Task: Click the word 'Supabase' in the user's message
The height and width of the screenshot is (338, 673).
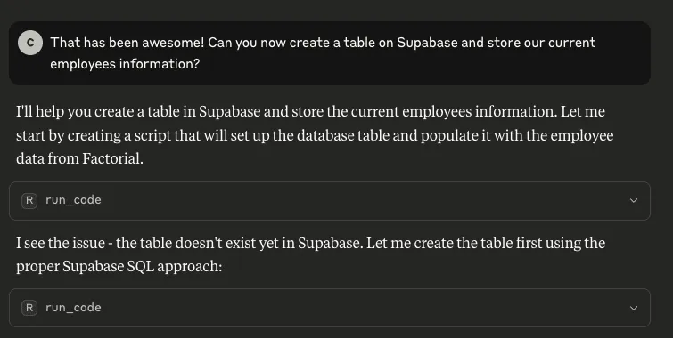Action: [x=427, y=43]
